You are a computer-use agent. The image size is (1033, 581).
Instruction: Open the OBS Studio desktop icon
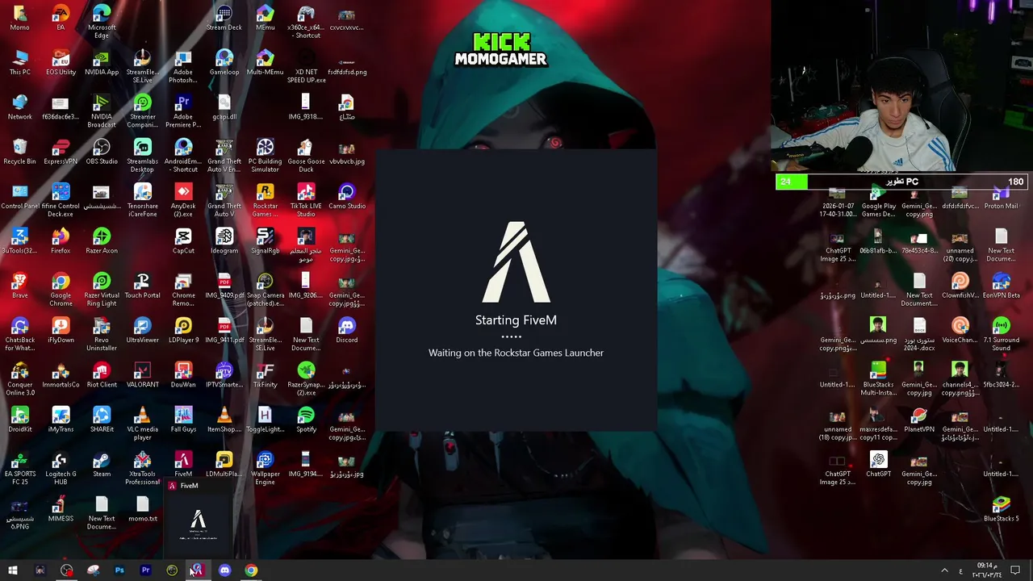click(102, 152)
